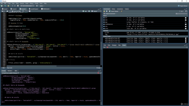Open the List view mode dropdown
Screen dimensions: 189x106
(182, 11)
